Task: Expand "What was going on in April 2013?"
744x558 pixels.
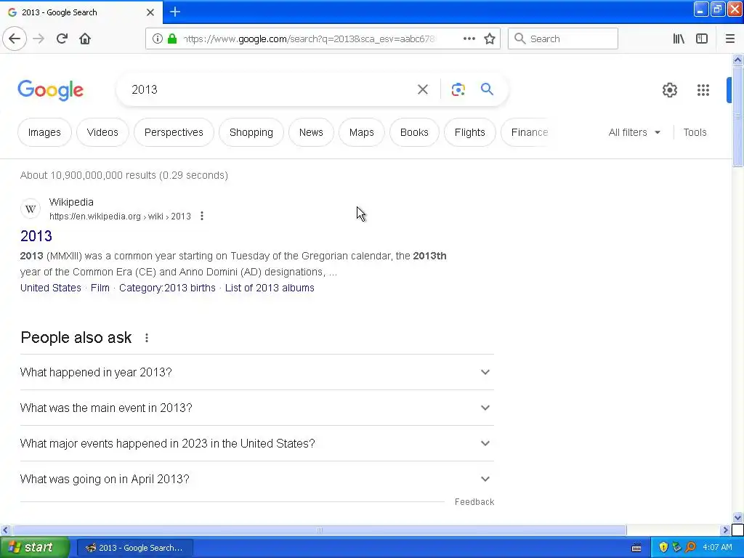Action: (256, 479)
